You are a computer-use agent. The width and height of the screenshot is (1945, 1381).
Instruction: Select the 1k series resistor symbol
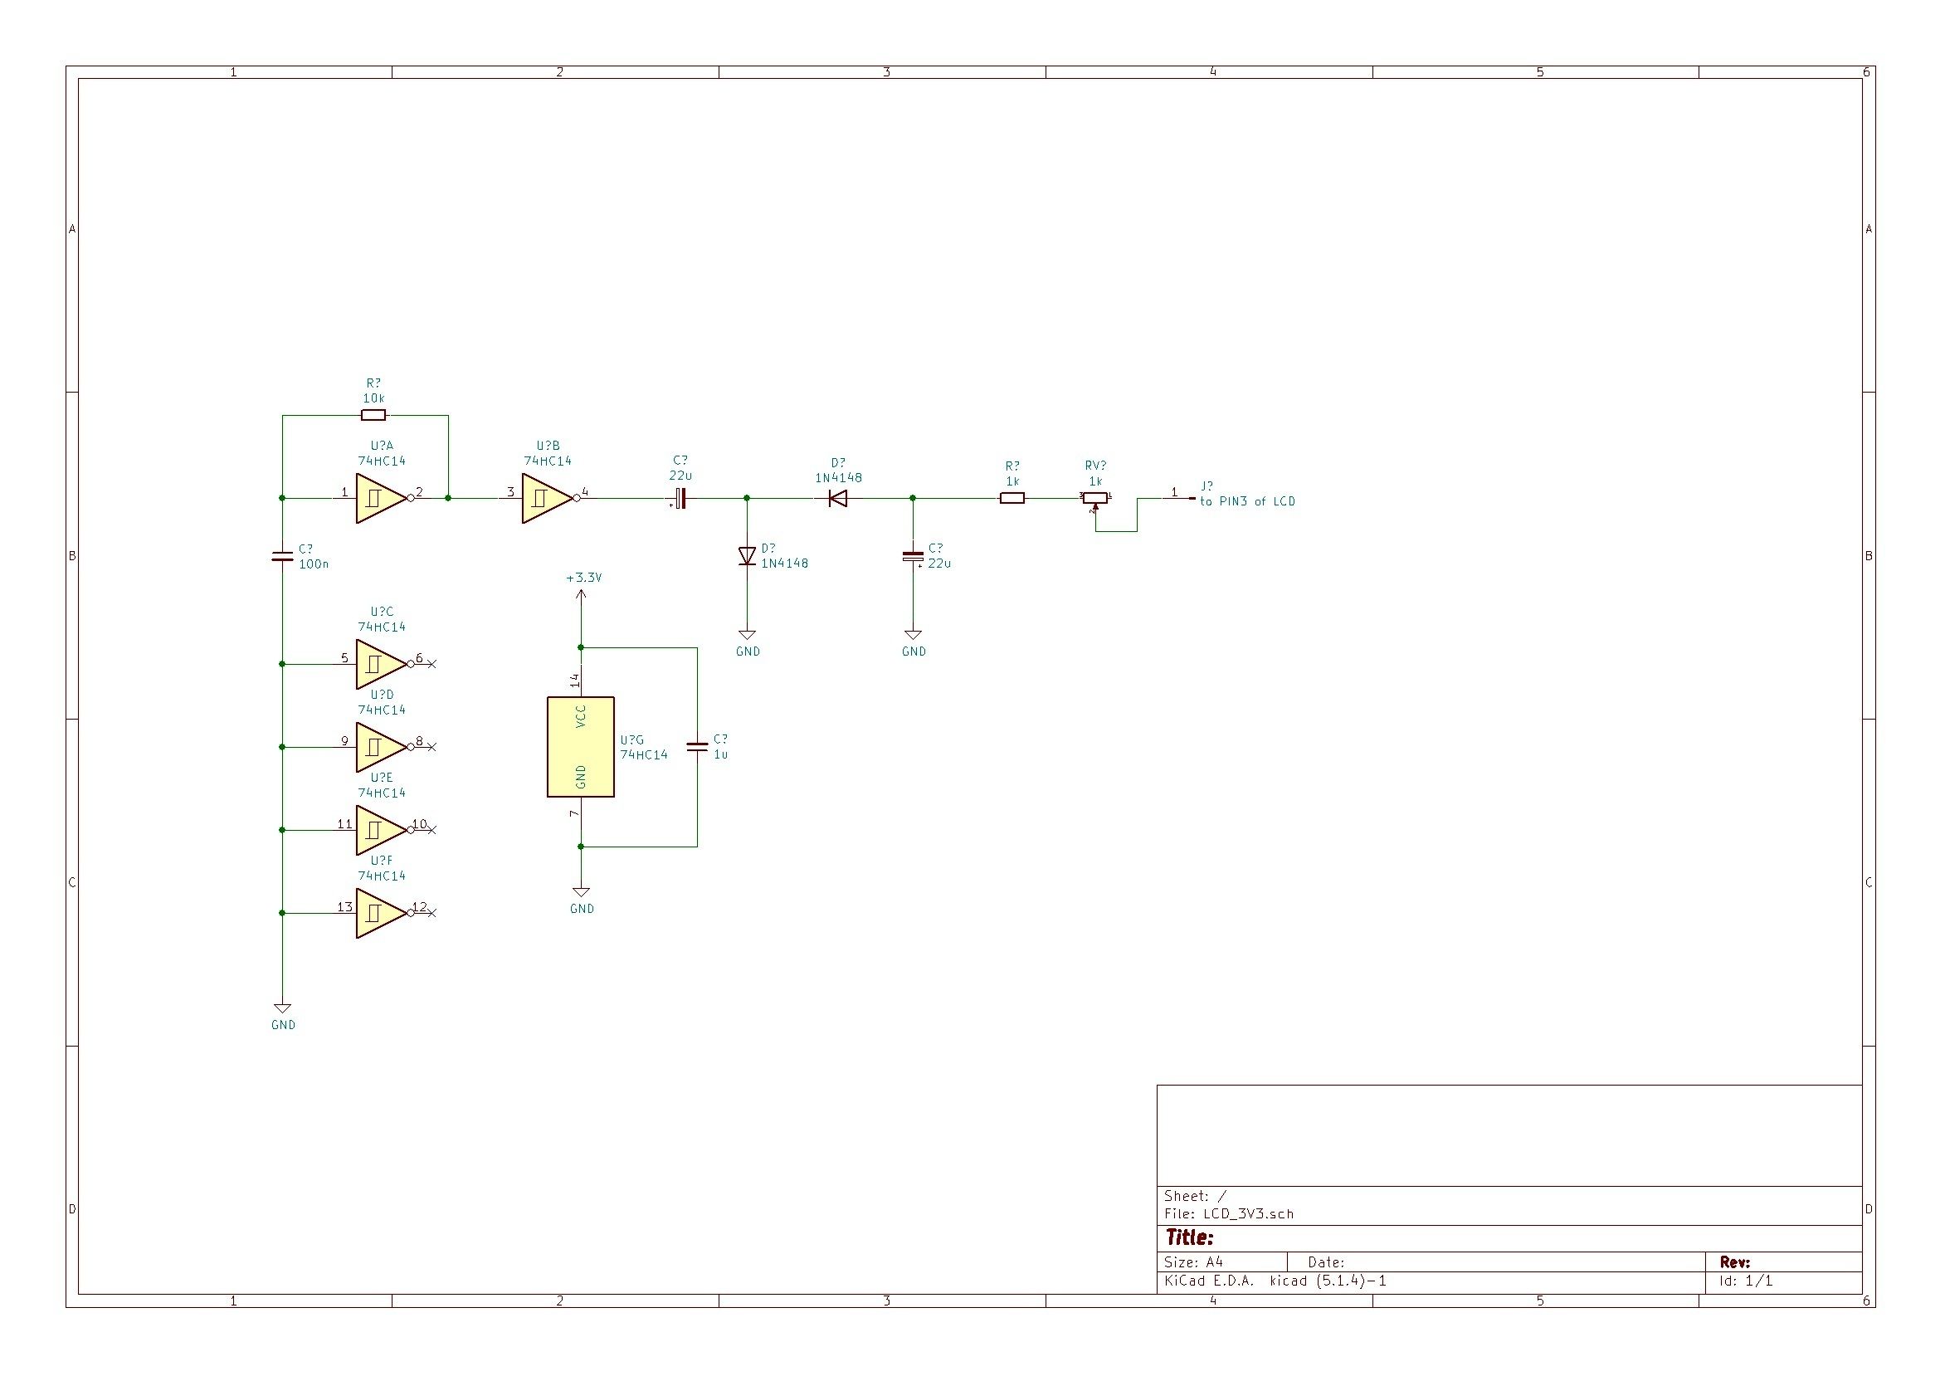coord(1011,498)
